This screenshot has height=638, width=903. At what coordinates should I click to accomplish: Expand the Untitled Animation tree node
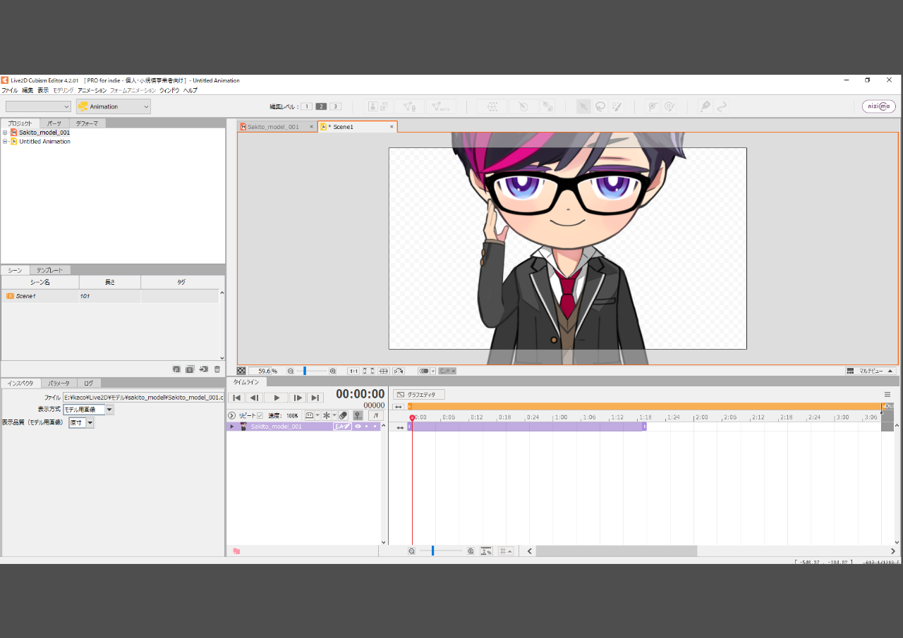[x=5, y=142]
